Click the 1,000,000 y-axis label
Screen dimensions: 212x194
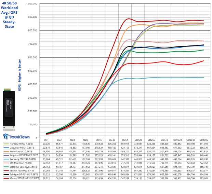29,4
